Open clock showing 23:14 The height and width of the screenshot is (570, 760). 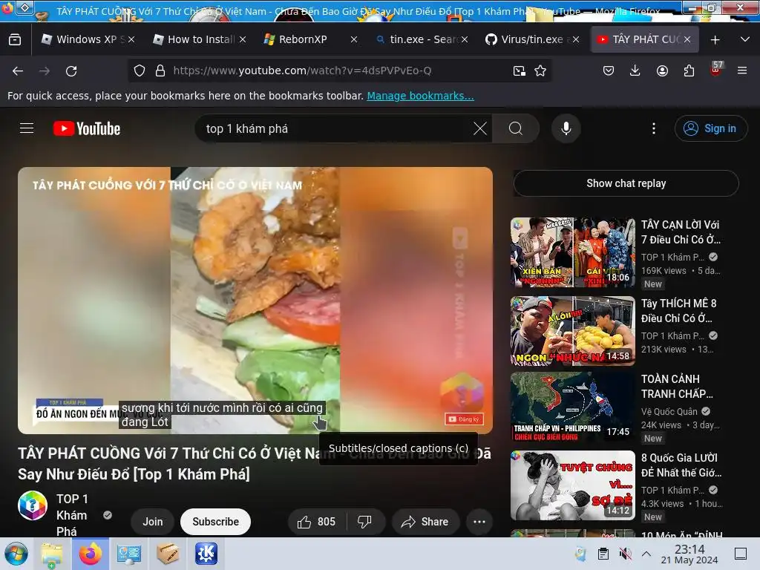(x=689, y=554)
